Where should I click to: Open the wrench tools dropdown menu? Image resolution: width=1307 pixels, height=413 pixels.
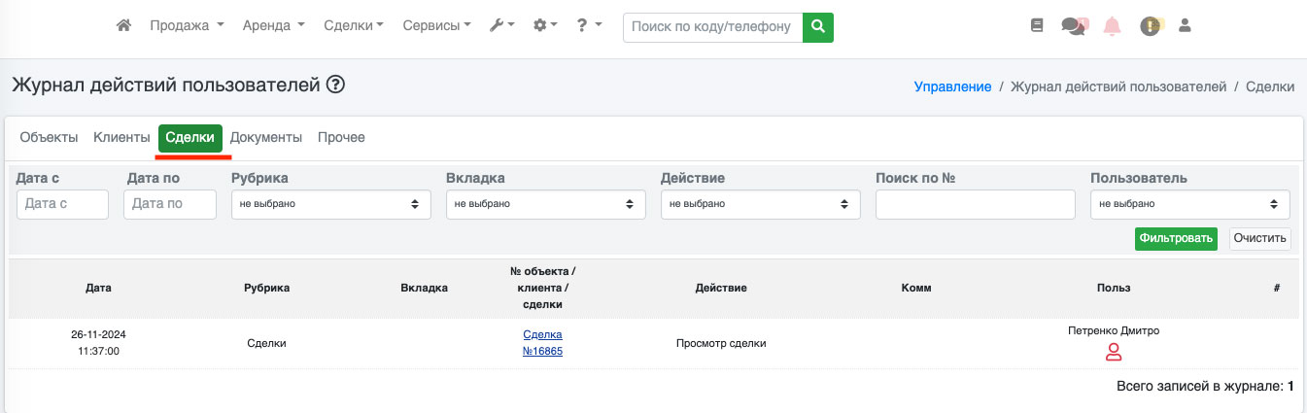pos(501,26)
